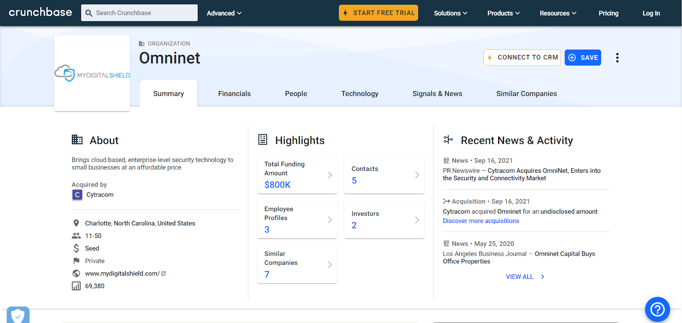Click CONNECT TO CRM button

click(522, 57)
